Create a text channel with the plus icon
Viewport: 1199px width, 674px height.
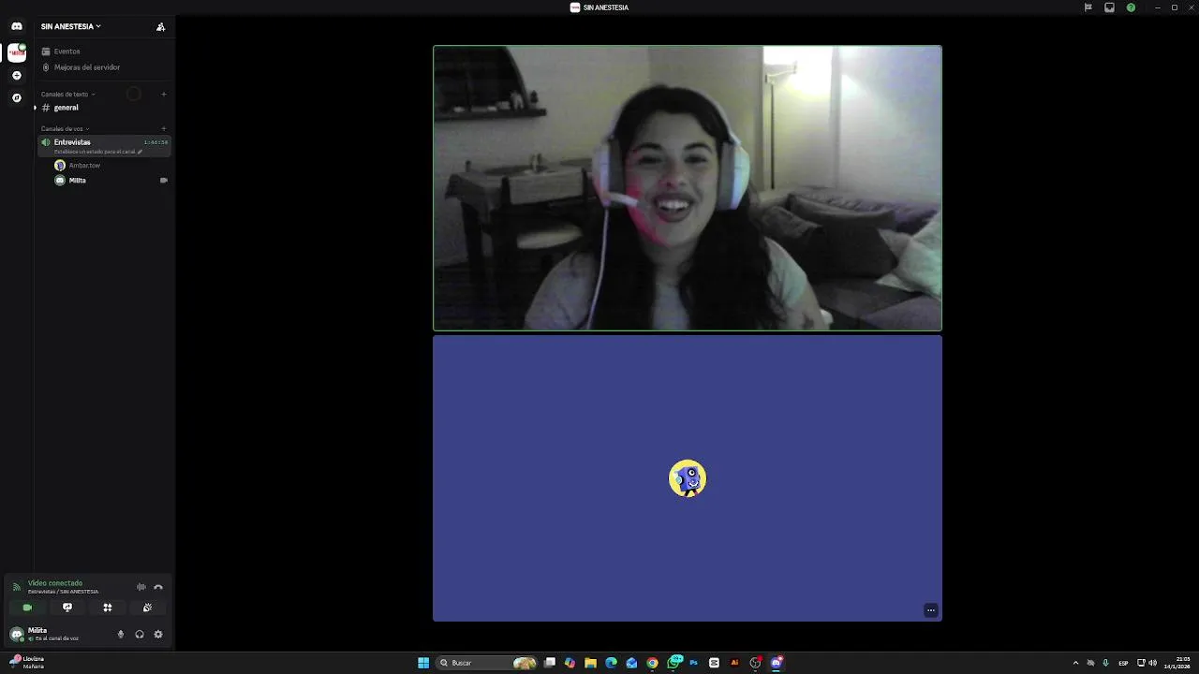(164, 94)
